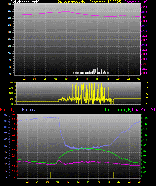156x186 pixels.
Task: Click the 70 humidity axis value
Action: pyautogui.click(x=6, y=133)
